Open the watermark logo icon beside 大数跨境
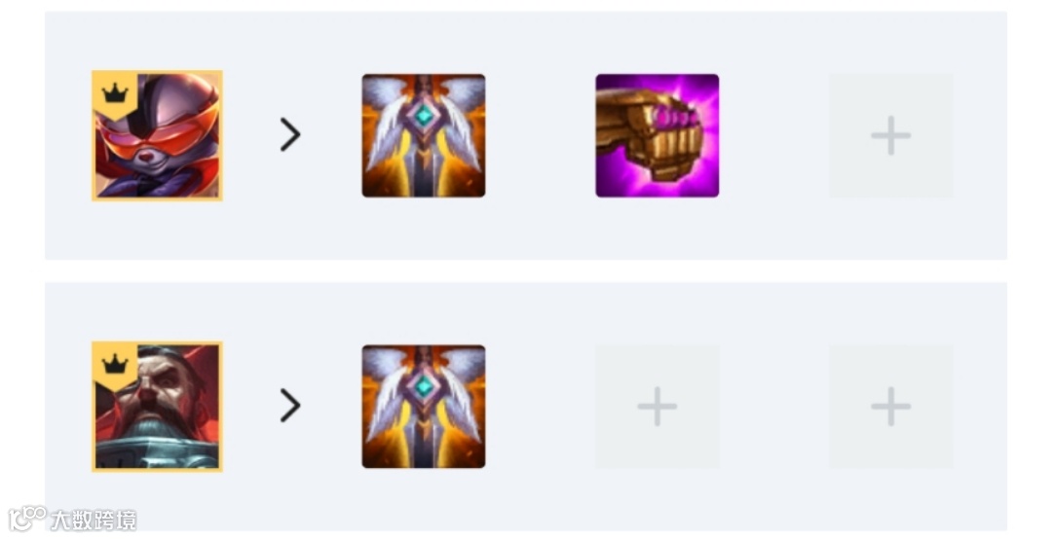 [27, 519]
